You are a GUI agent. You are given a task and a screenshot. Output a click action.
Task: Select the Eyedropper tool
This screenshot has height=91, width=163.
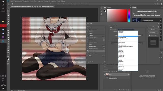click(x=8, y=22)
